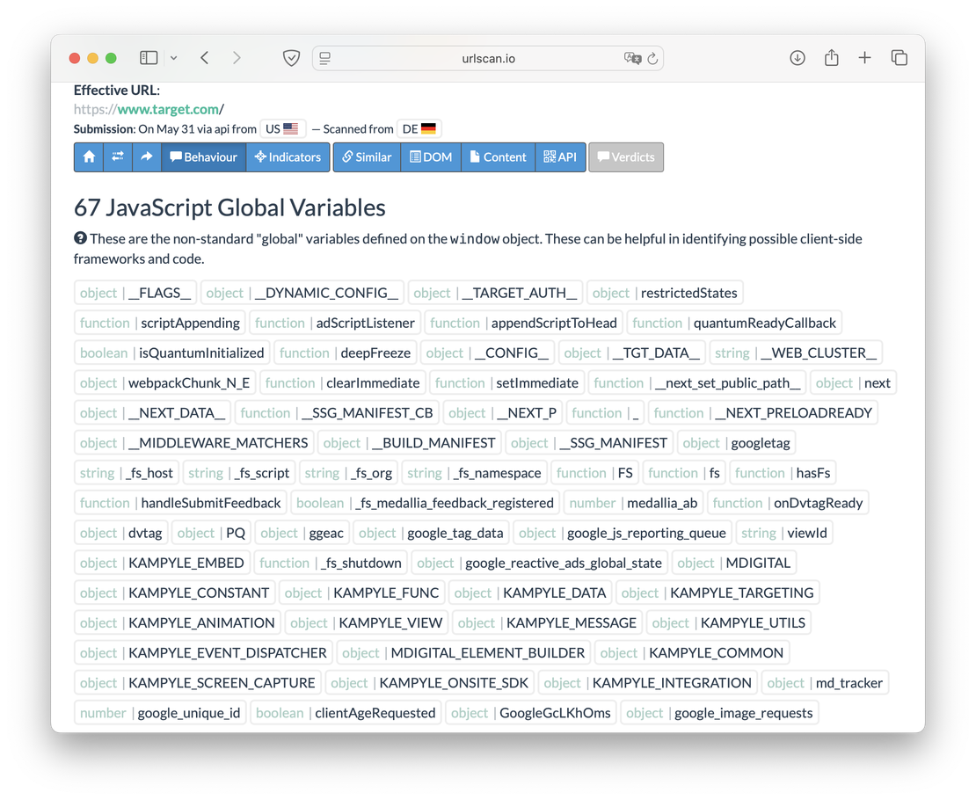Click the address bar showing urlscan.io
The image size is (976, 800).
(x=488, y=58)
